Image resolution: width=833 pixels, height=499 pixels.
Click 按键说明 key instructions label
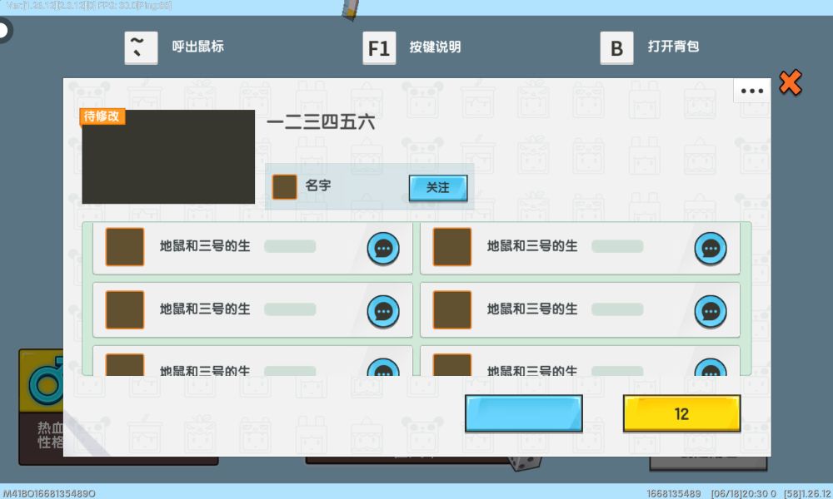point(435,47)
